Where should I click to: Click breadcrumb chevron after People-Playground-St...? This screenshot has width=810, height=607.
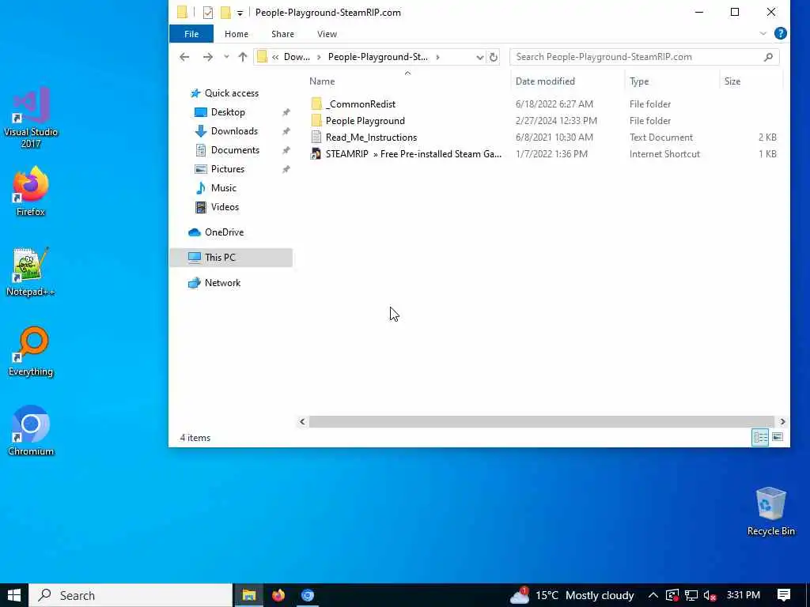click(x=437, y=57)
